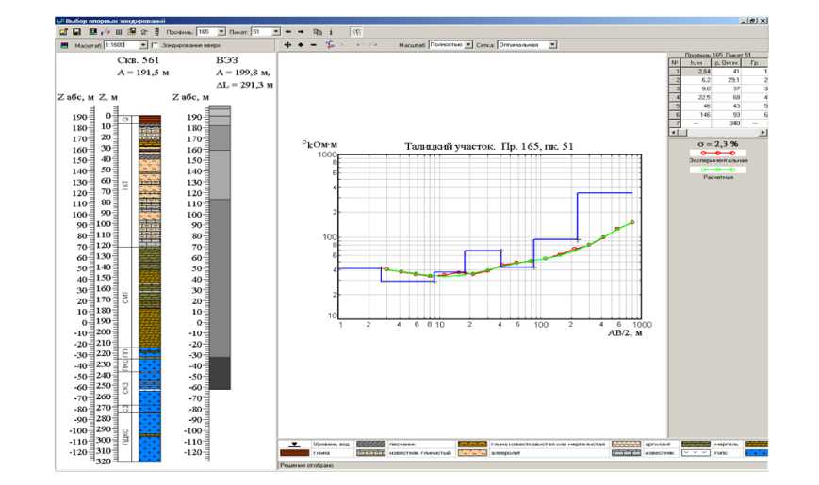Viewport: 819px width, 485px height.
Task: Click the save diskette icon in toolbar
Action: point(75,31)
